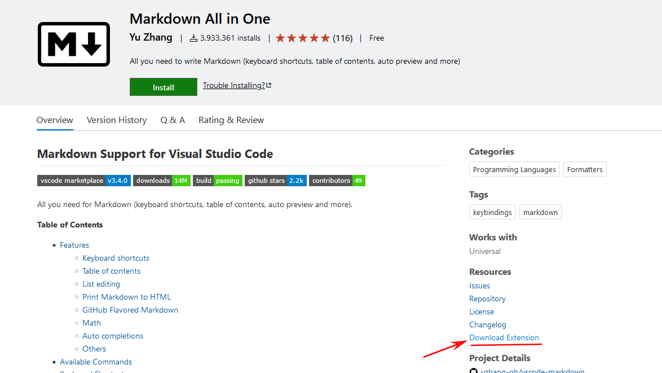Click the vscode marketplace v3.4.0 badge
The width and height of the screenshot is (662, 373).
coord(83,181)
